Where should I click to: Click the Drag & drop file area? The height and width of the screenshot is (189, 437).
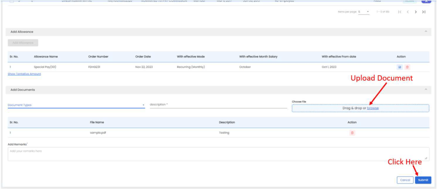pos(360,108)
